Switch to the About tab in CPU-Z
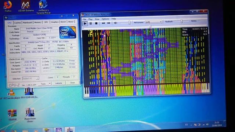The width and height of the screenshot is (235, 132). [x=71, y=22]
